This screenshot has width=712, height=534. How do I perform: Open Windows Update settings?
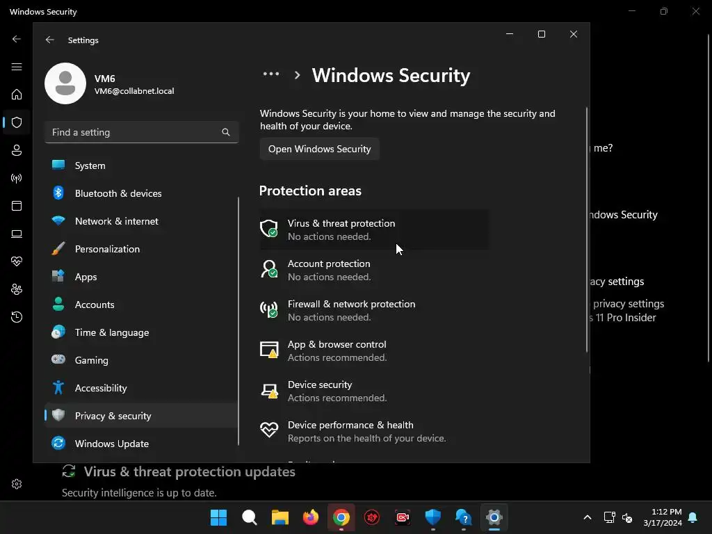[141, 443]
